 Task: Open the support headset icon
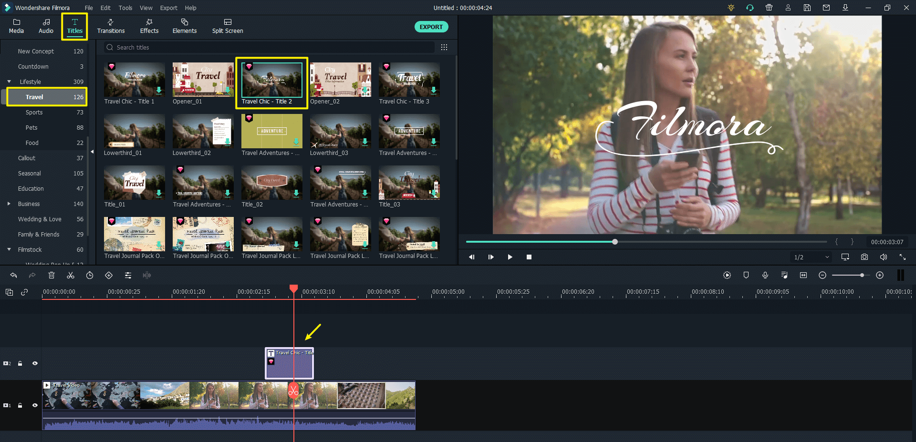(750, 8)
